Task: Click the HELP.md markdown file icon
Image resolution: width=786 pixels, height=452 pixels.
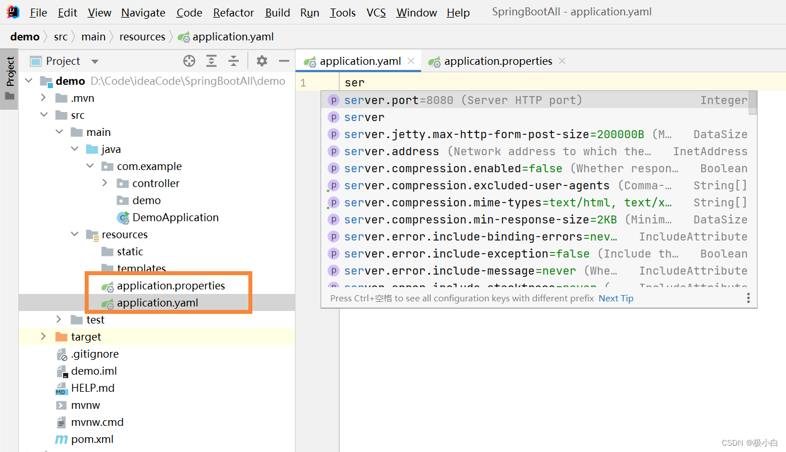Action: click(x=61, y=388)
